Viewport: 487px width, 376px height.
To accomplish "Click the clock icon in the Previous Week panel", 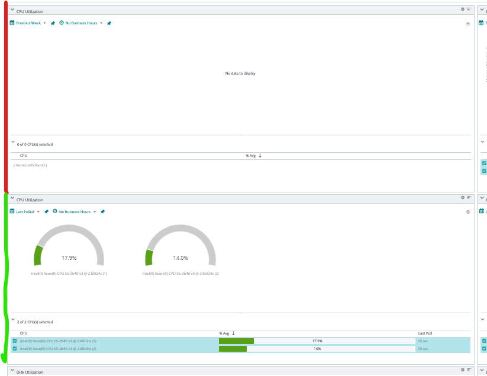I will (x=61, y=23).
